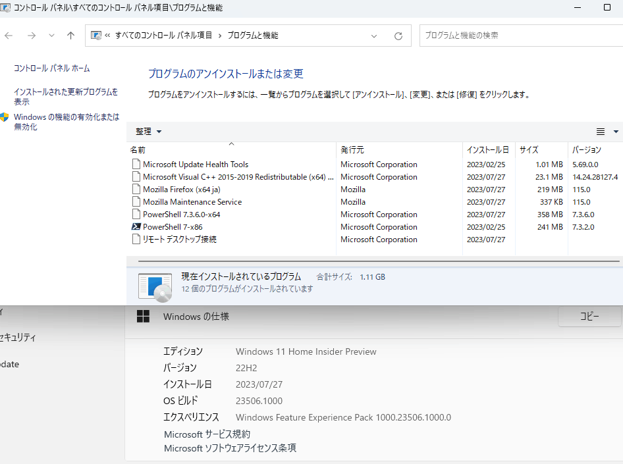
Task: Open Windows の機能の有効化または無効化 link
Action: (67, 122)
